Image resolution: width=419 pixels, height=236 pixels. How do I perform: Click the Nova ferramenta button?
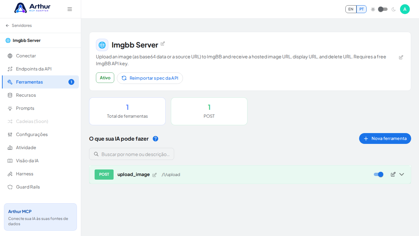[x=385, y=138]
